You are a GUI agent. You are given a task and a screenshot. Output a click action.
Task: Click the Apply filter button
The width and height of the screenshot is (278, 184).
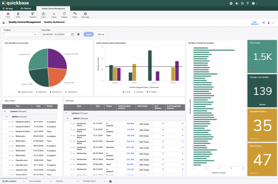point(88,34)
